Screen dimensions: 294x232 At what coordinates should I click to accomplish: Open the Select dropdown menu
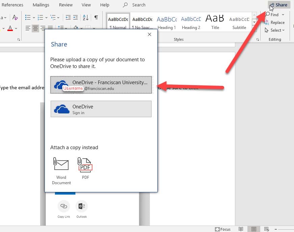click(x=275, y=30)
